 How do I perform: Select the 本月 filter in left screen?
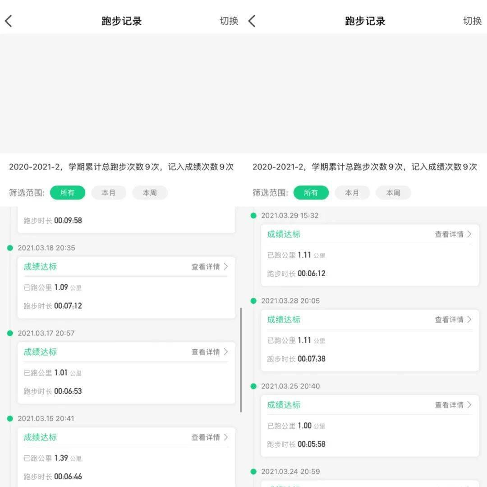[x=109, y=193]
